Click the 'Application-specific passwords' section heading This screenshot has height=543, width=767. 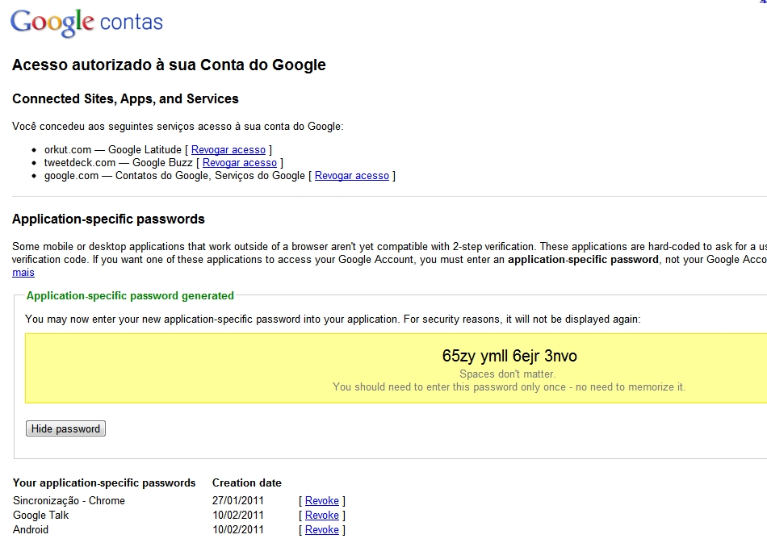click(x=108, y=219)
